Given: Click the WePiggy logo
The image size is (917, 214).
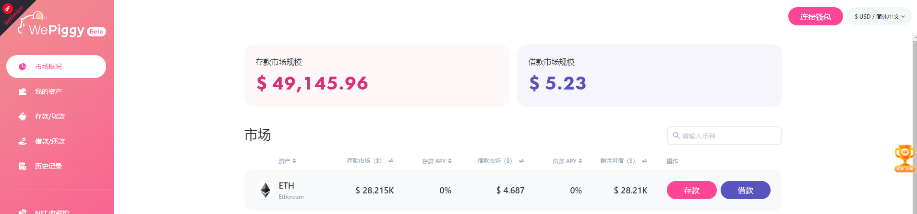Looking at the screenshot, I should 57,28.
